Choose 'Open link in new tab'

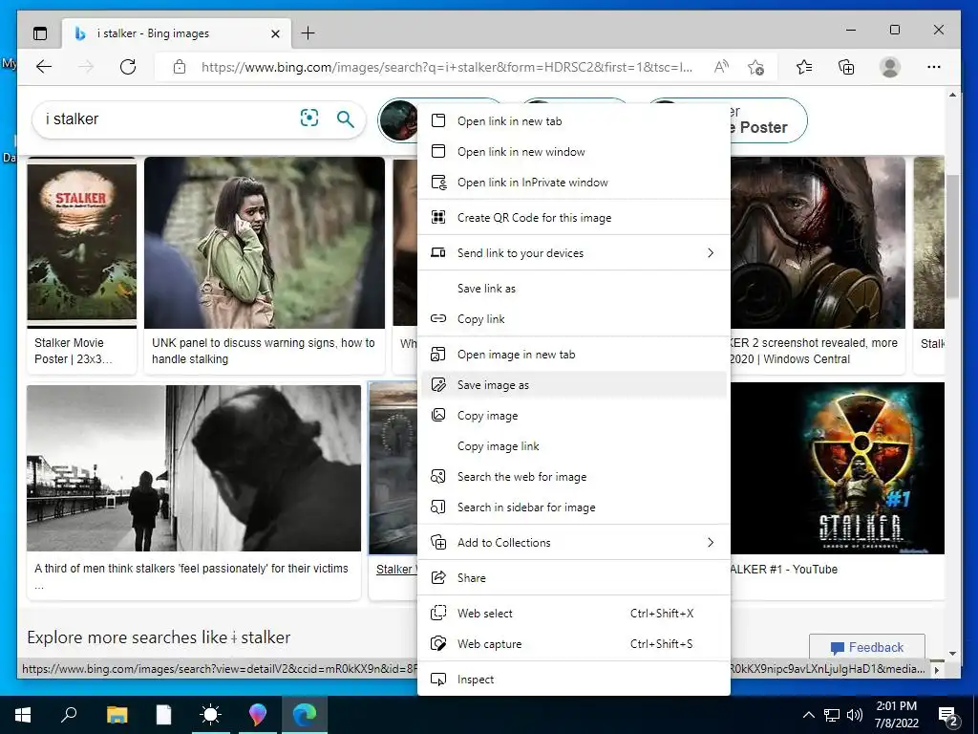[x=574, y=121]
